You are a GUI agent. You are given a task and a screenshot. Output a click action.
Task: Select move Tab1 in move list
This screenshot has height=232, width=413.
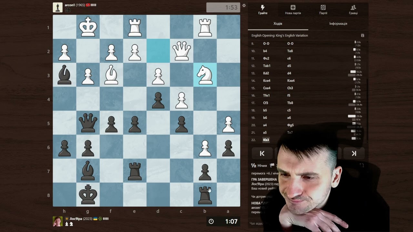point(267,66)
